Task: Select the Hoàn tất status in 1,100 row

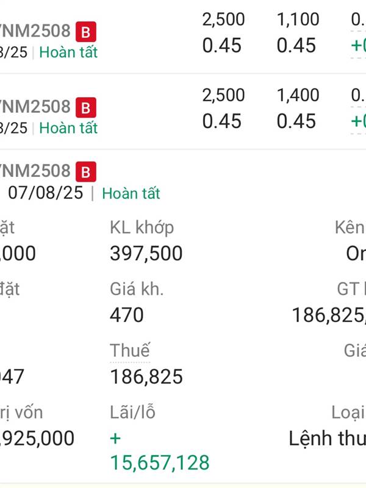Action: [x=68, y=52]
